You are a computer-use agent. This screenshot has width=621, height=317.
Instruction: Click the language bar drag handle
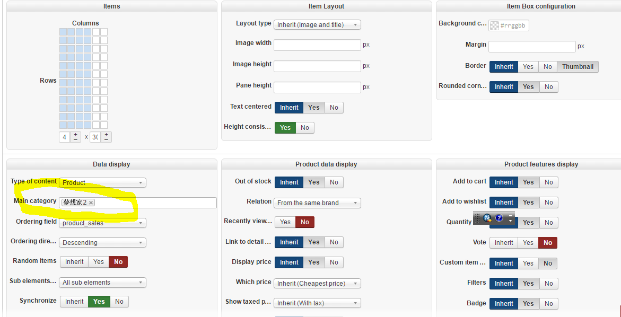tap(477, 218)
